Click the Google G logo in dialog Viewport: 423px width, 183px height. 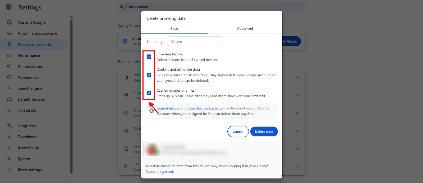[151, 111]
